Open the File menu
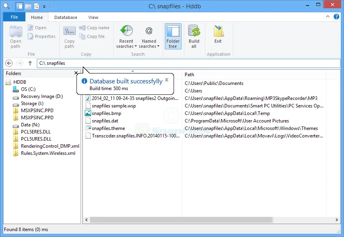 point(14,17)
